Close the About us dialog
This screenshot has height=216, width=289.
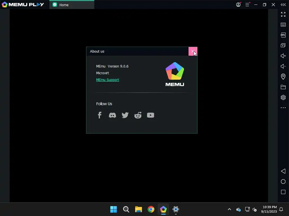click(193, 51)
